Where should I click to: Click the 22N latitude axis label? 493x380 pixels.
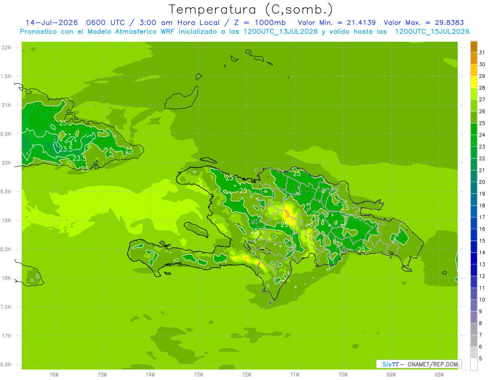(7, 48)
